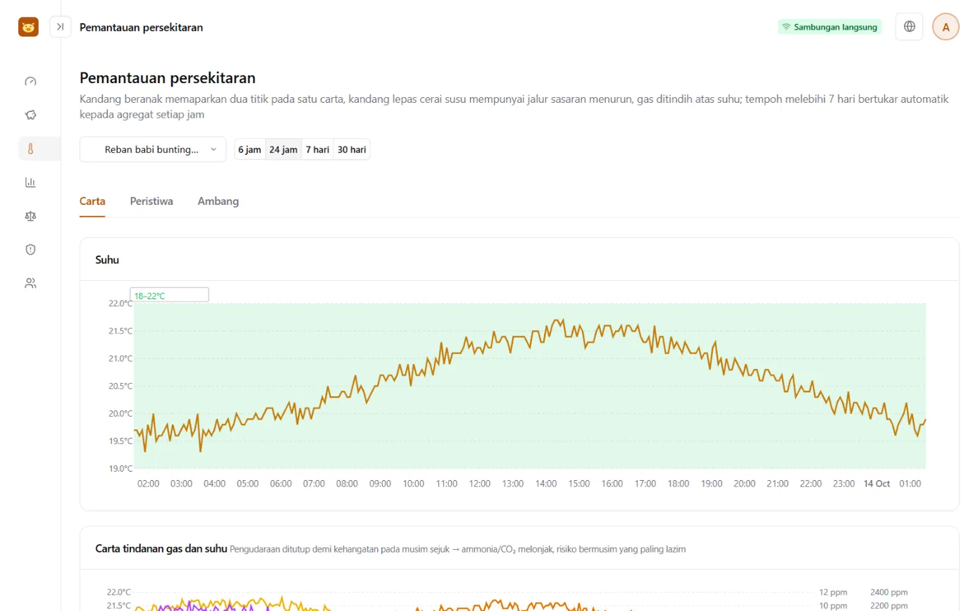The height and width of the screenshot is (611, 978).
Task: Open the Reban babi bunting dropdown
Action: pos(153,149)
